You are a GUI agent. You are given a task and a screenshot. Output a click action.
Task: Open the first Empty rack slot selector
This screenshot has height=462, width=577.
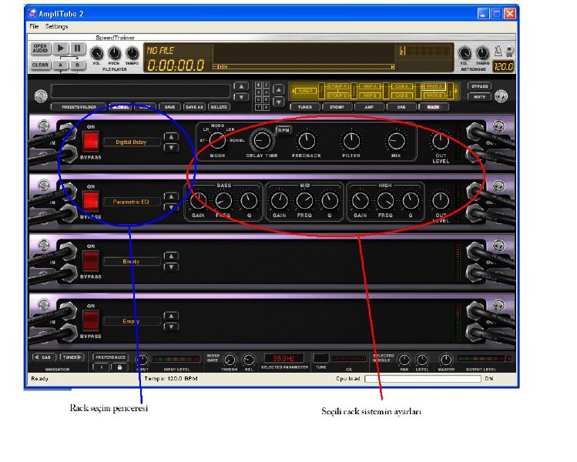[132, 261]
